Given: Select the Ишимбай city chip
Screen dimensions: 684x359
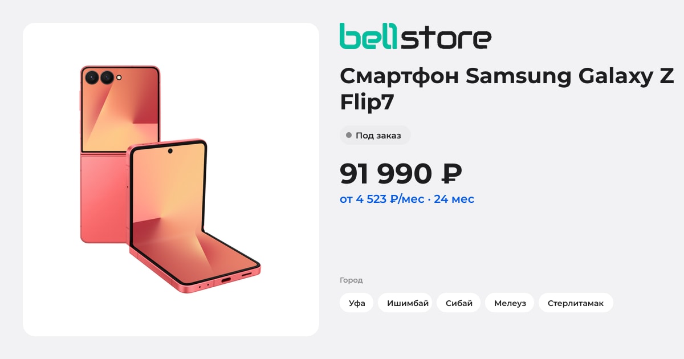Looking at the screenshot, I should (405, 303).
